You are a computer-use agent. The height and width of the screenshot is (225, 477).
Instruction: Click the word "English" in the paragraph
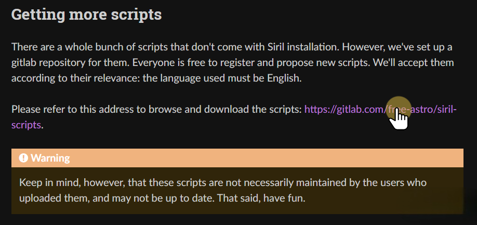point(283,78)
